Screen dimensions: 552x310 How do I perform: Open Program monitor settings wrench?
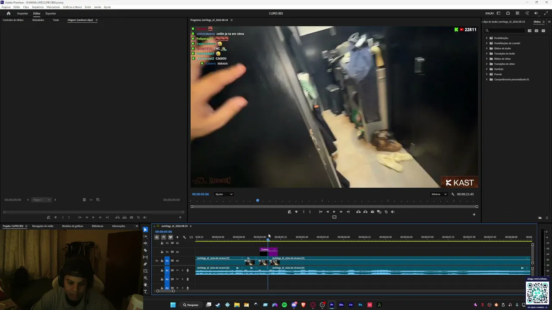point(453,194)
